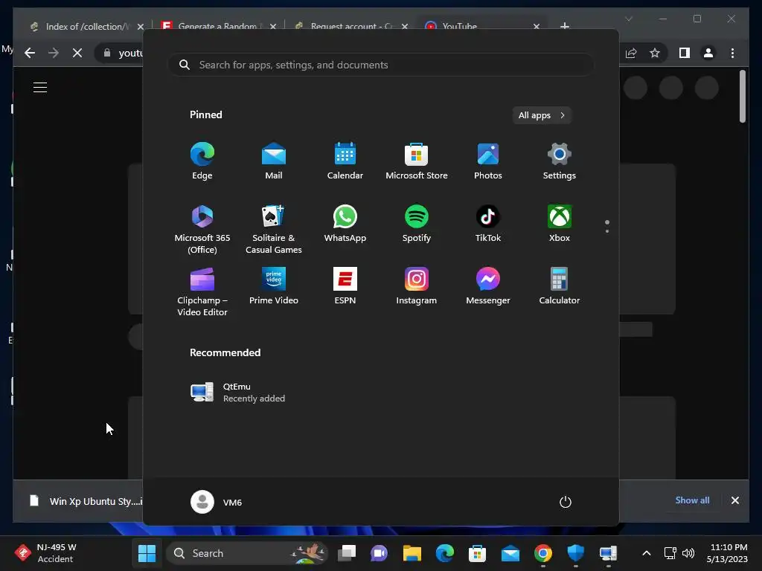Open Microsoft 365 (Office) app

pos(202,229)
